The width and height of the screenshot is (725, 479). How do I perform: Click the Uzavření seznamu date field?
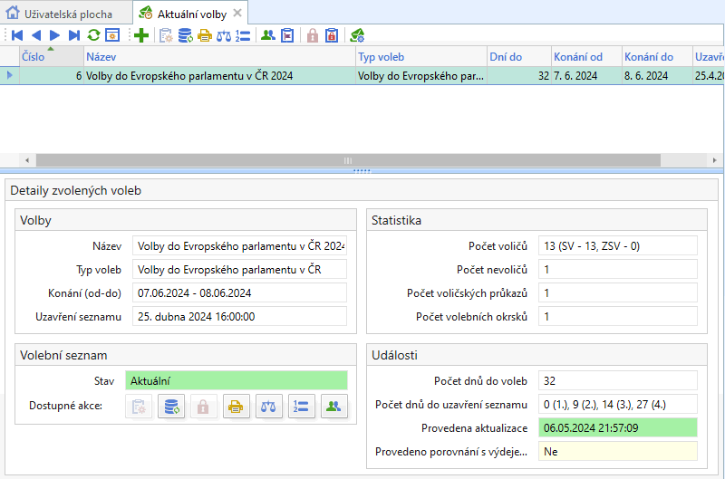coord(239,317)
